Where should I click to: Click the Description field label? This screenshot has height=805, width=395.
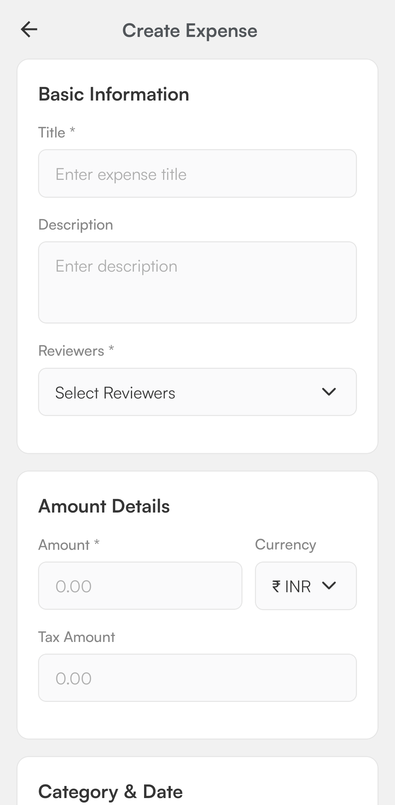pos(76,224)
